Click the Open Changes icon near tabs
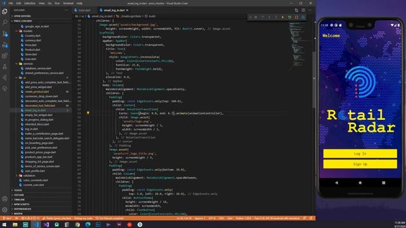The width and height of the screenshot is (406, 228). (296, 10)
